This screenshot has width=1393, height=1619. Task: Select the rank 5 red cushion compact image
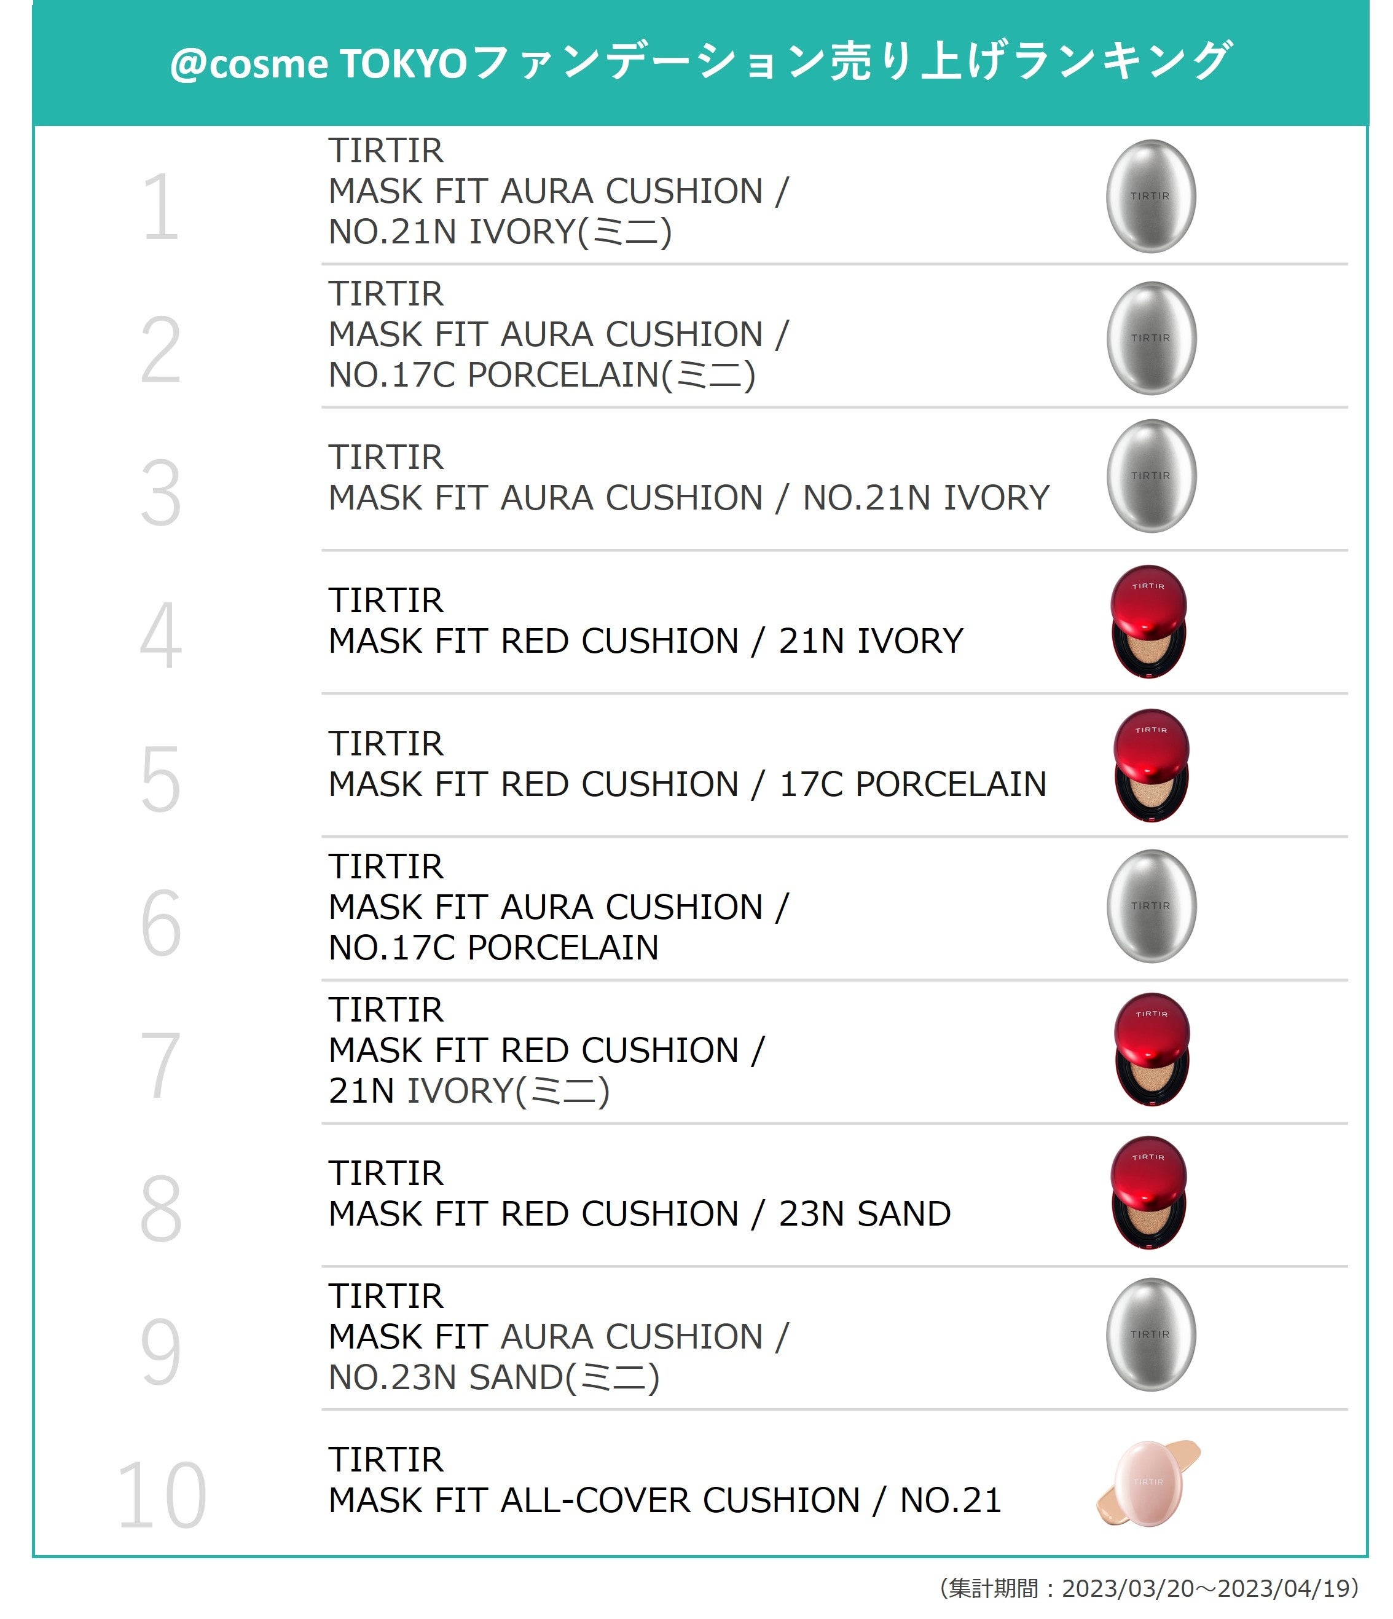pos(1151,765)
